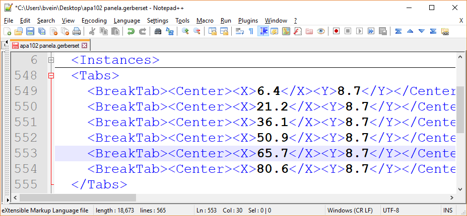The width and height of the screenshot is (467, 216).
Task: Open the Encoding menu
Action: click(x=94, y=21)
